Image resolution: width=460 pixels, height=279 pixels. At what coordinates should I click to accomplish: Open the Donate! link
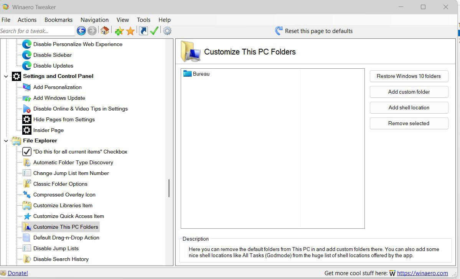point(18,273)
